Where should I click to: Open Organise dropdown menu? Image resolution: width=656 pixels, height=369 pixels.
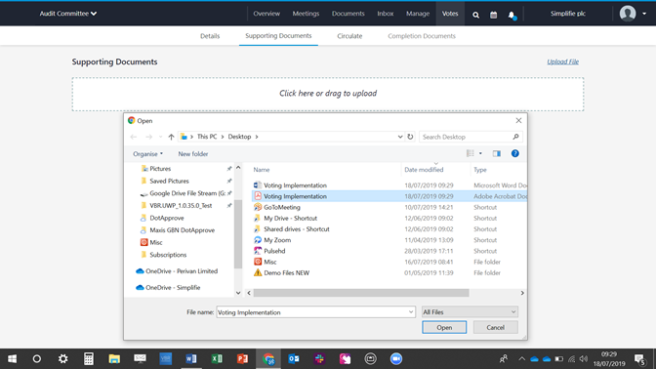coord(147,154)
